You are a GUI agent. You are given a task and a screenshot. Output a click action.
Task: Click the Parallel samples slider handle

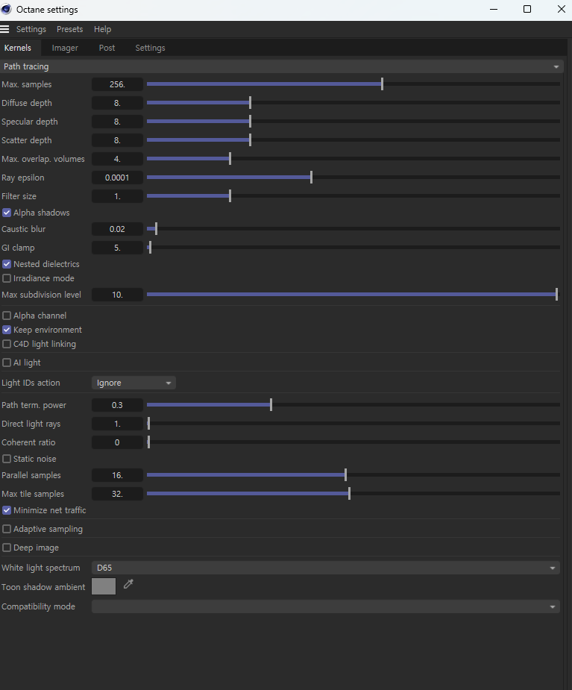(345, 475)
